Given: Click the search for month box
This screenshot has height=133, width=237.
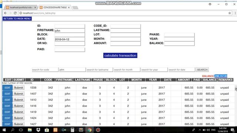Looking at the screenshot, I should coord(127,70).
